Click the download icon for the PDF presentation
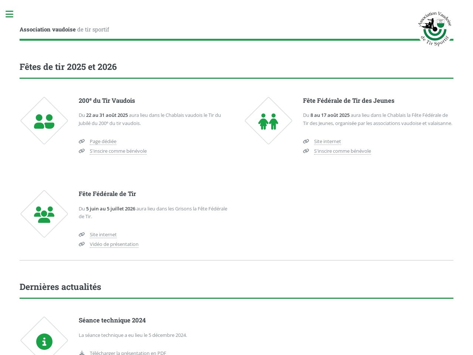This screenshot has width=473, height=355. 82,353
